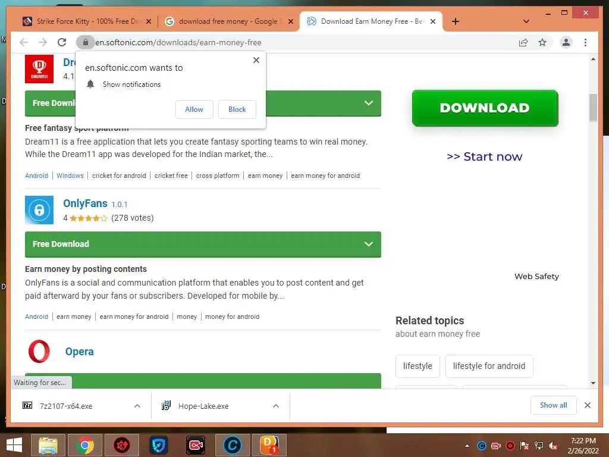Open the blue shield app in taskbar
609x457 pixels.
pos(158,445)
